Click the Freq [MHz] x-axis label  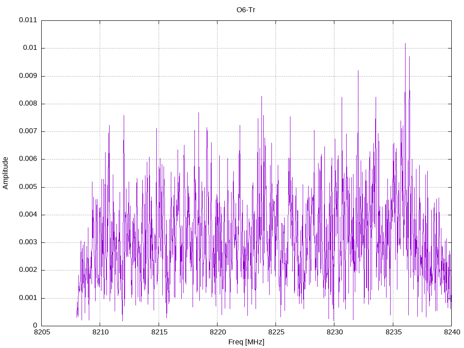pos(246,342)
